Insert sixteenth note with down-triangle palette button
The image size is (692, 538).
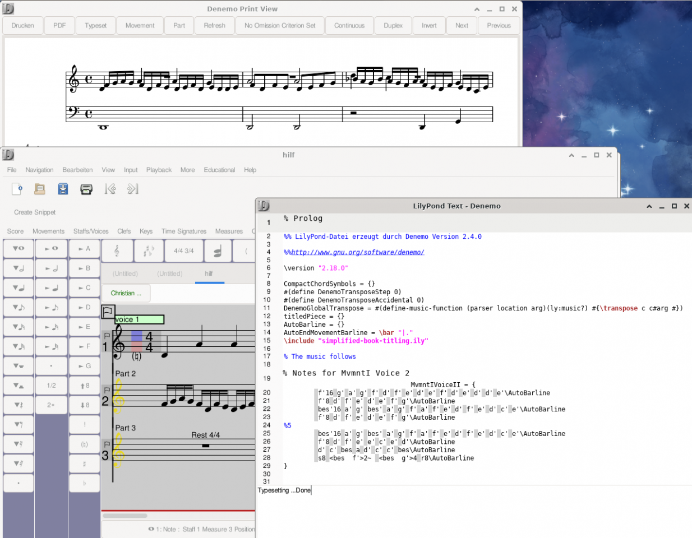[19, 327]
